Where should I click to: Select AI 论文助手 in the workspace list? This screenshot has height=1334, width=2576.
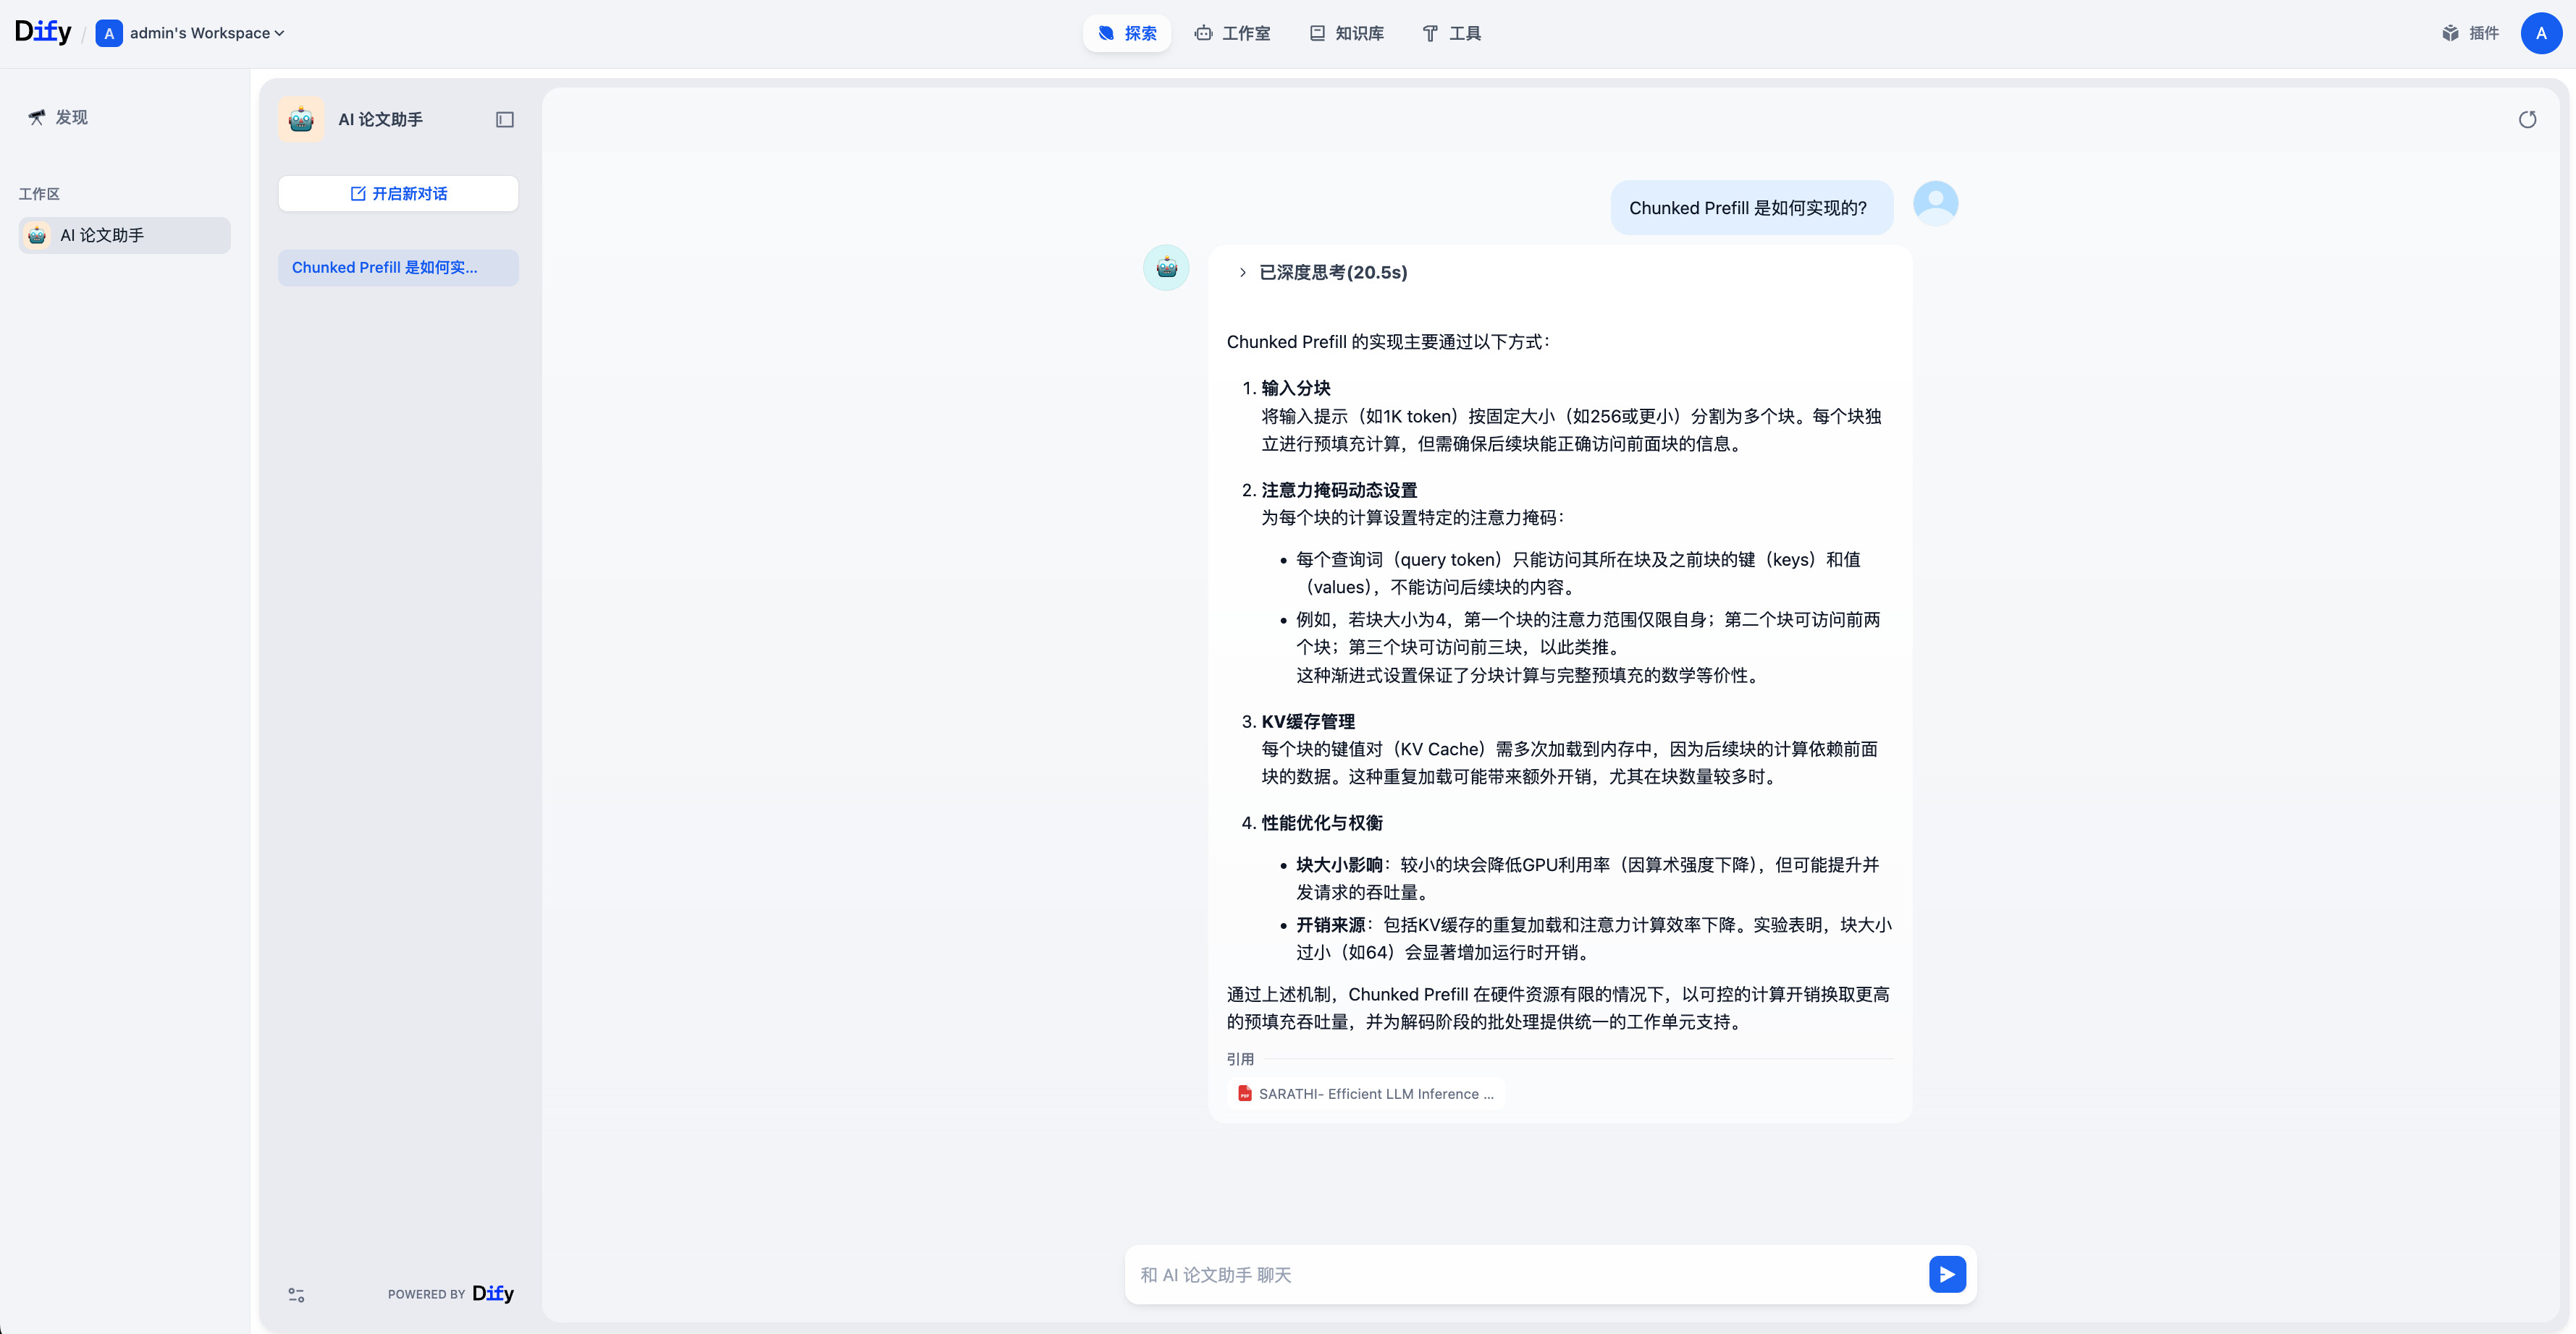coord(125,235)
